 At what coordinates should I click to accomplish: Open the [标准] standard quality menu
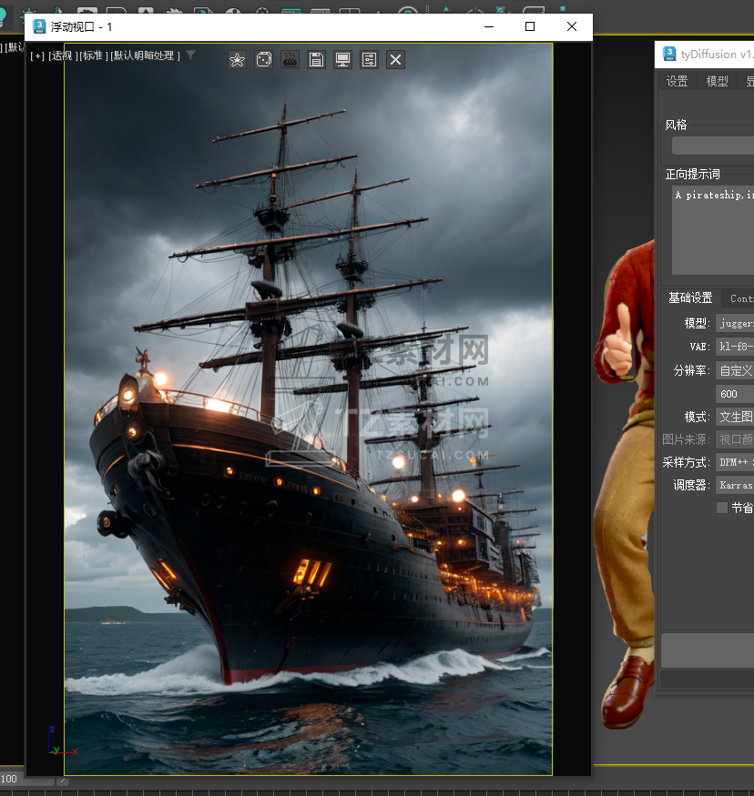pos(94,55)
